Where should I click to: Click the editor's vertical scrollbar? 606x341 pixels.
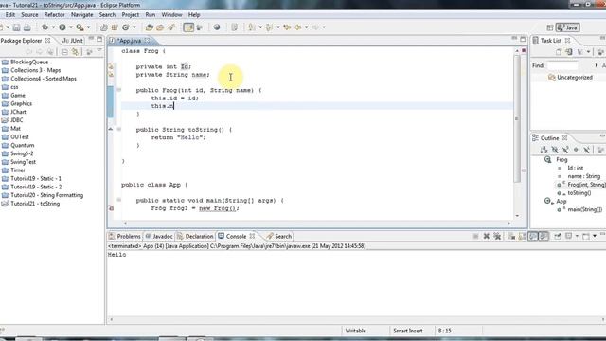coord(517,118)
